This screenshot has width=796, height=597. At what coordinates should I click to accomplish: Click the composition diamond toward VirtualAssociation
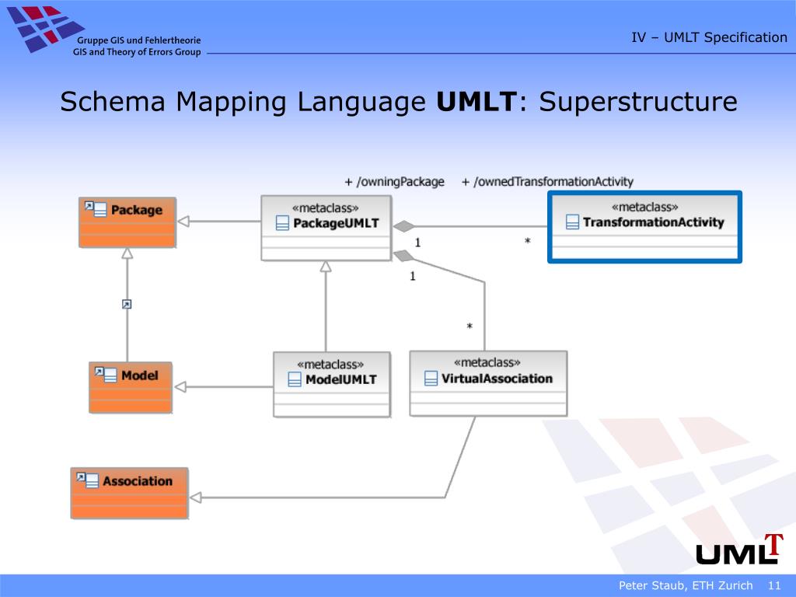(x=404, y=256)
